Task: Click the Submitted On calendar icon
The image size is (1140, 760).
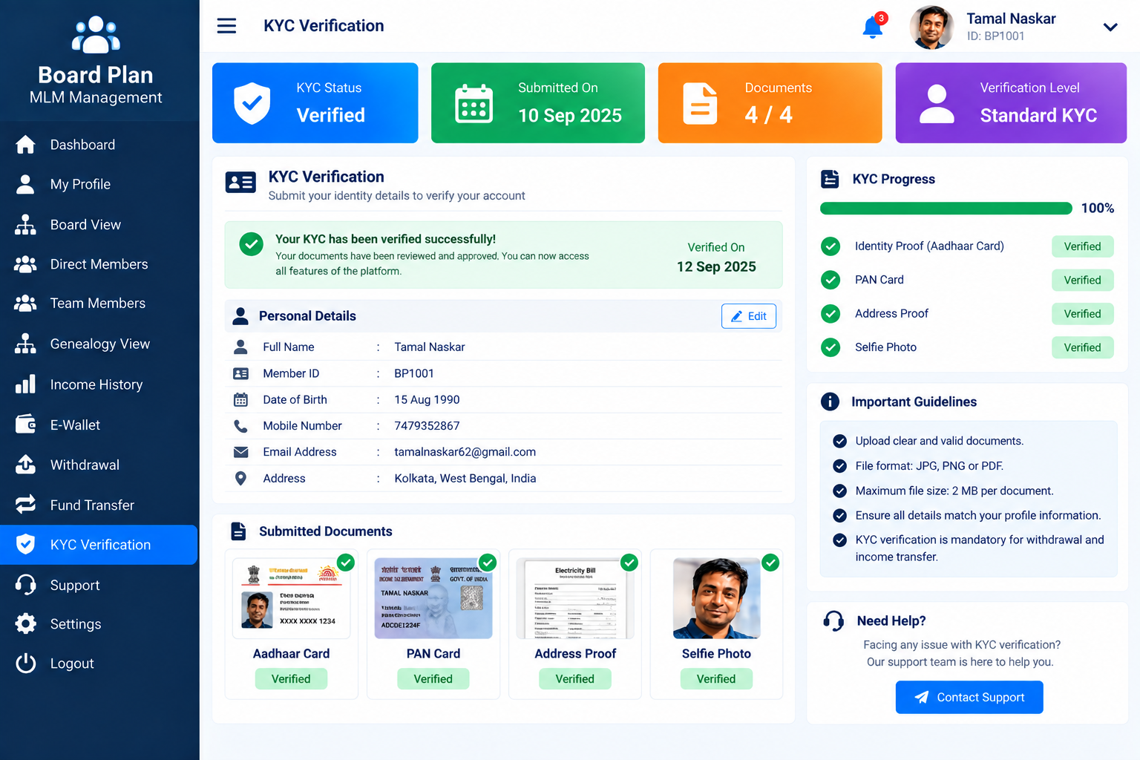Action: 474,103
